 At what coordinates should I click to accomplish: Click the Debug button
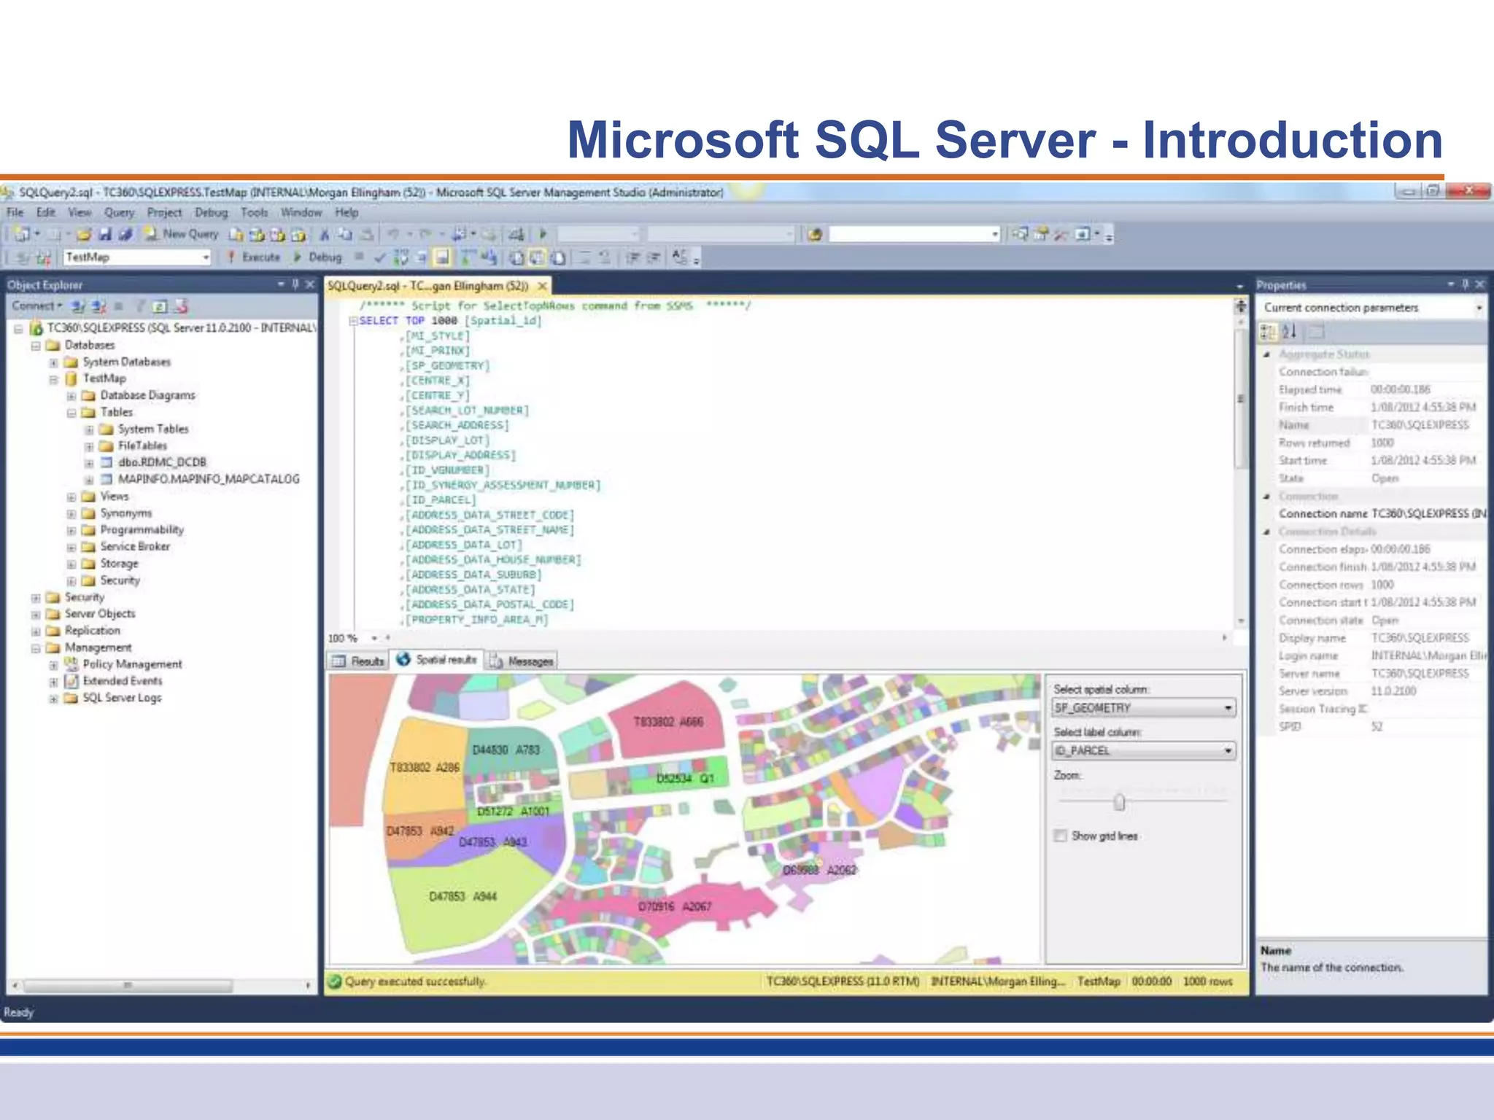pyautogui.click(x=317, y=257)
